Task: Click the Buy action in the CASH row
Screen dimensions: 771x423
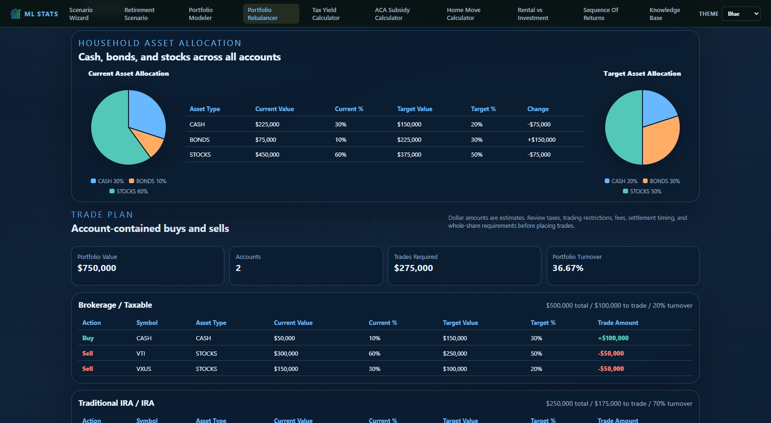Action: point(88,338)
